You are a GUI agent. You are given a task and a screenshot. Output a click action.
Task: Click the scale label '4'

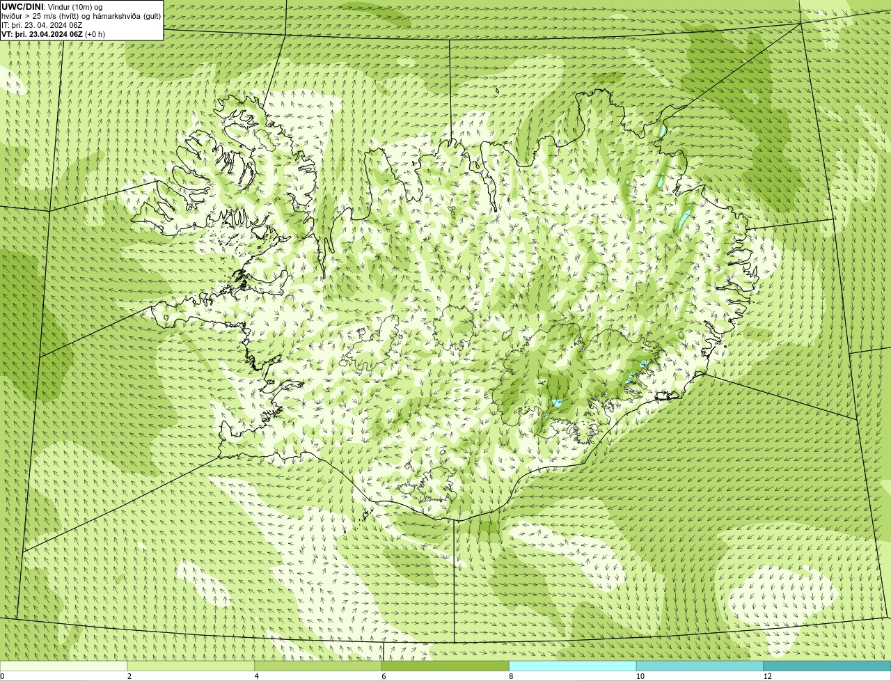(x=257, y=676)
